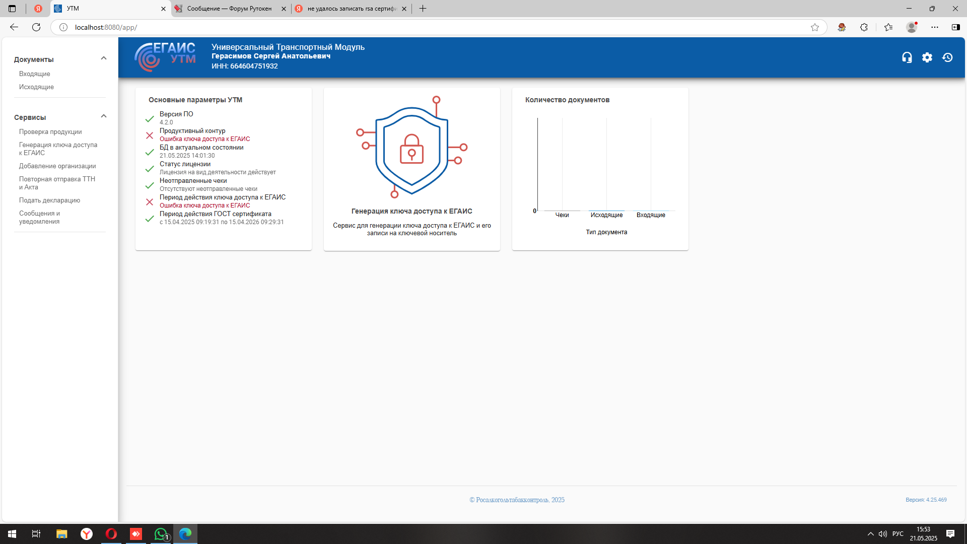Image resolution: width=967 pixels, height=544 pixels.
Task: Open the browser profile avatar
Action: (912, 27)
